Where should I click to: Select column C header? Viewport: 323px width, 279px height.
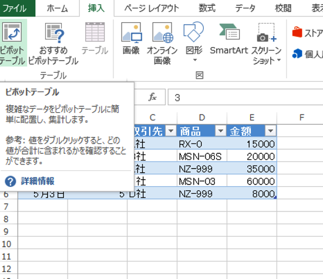(x=153, y=117)
